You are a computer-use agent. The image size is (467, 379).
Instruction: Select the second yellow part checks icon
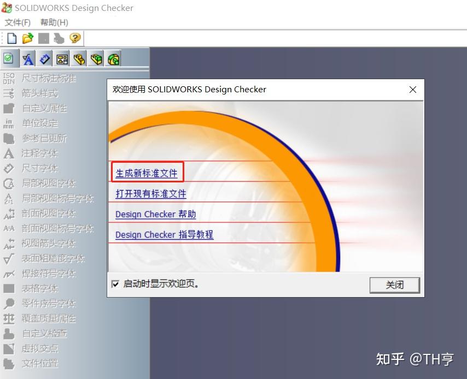pyautogui.click(x=96, y=58)
